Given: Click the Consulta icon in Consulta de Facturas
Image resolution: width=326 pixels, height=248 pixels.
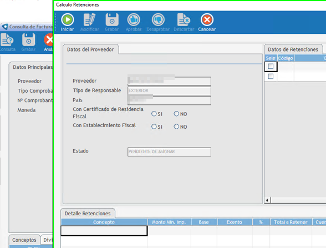Looking at the screenshot, I should pos(7,39).
